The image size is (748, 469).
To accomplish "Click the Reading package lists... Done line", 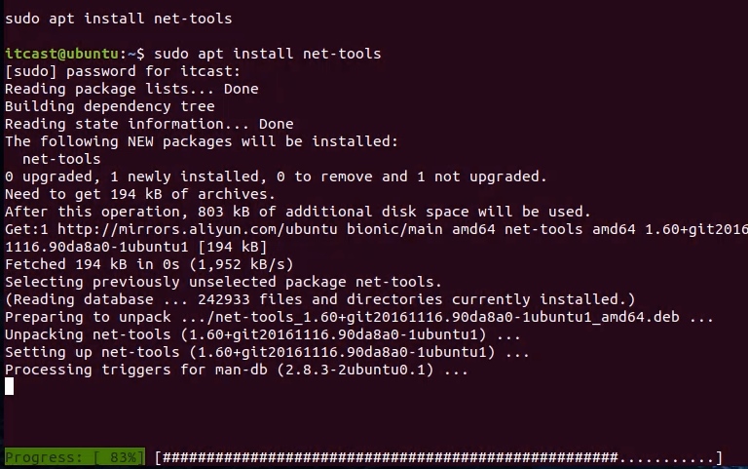I will pos(131,89).
